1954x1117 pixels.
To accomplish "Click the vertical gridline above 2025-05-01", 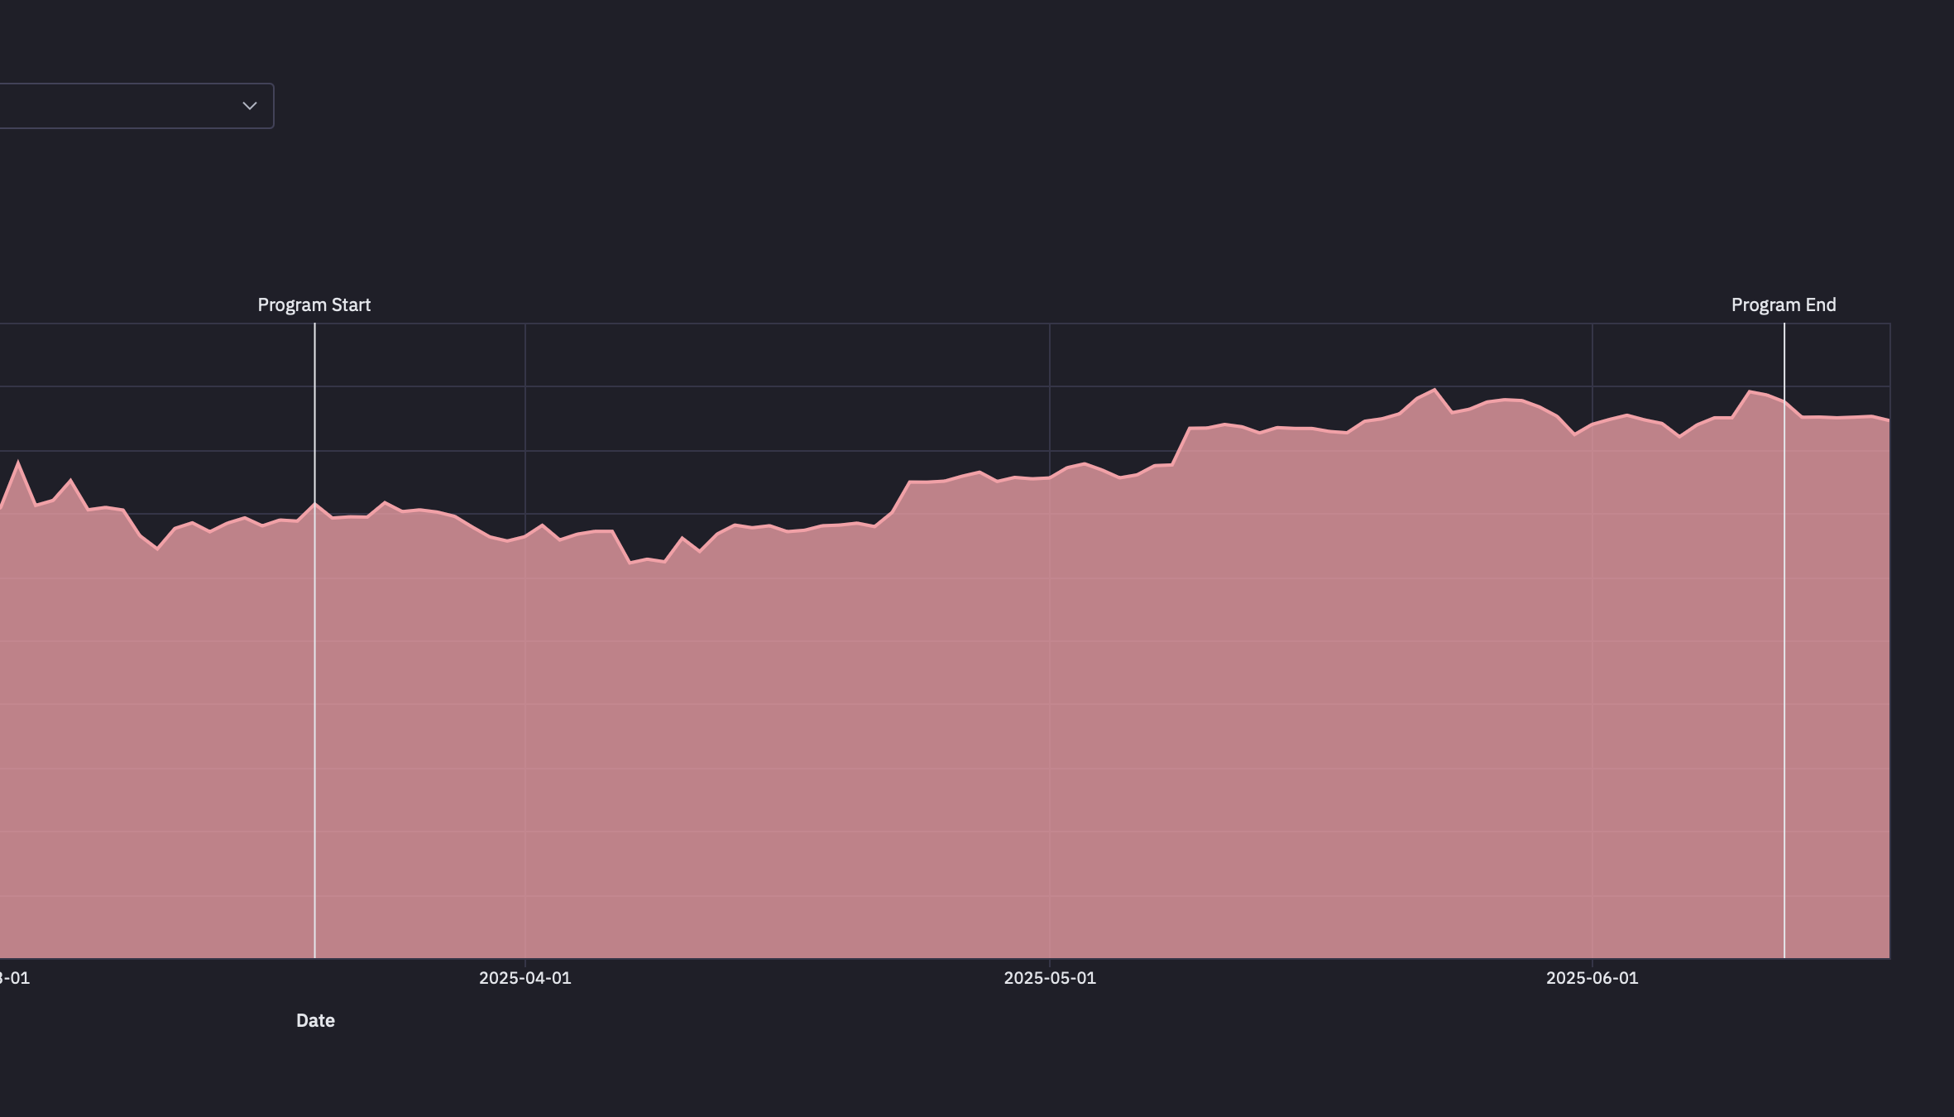I will coord(1048,372).
